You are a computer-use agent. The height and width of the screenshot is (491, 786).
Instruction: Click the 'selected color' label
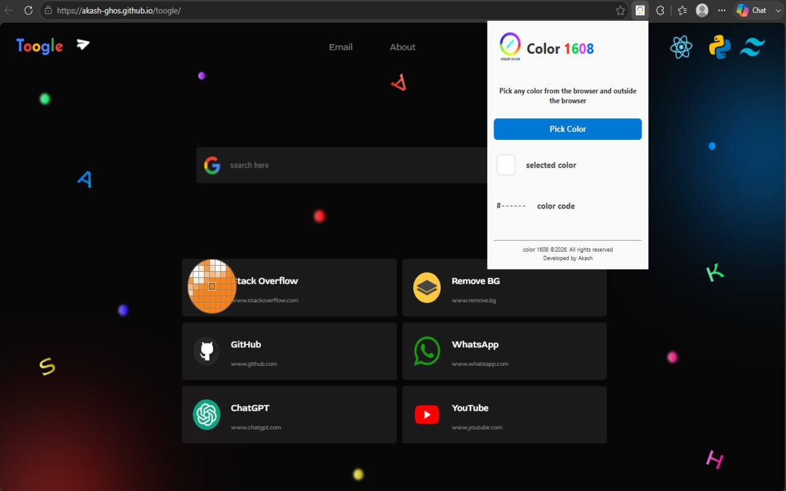click(551, 165)
